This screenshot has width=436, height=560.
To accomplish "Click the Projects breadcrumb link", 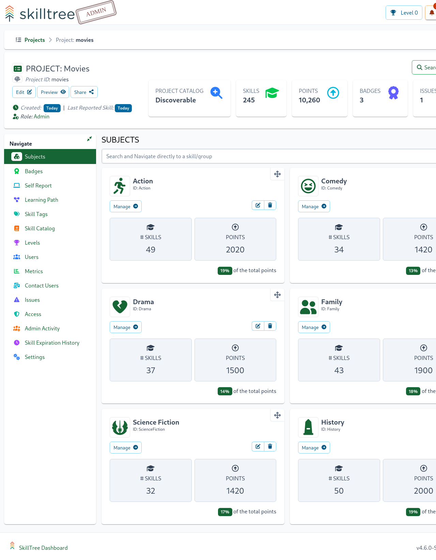I will click(34, 40).
